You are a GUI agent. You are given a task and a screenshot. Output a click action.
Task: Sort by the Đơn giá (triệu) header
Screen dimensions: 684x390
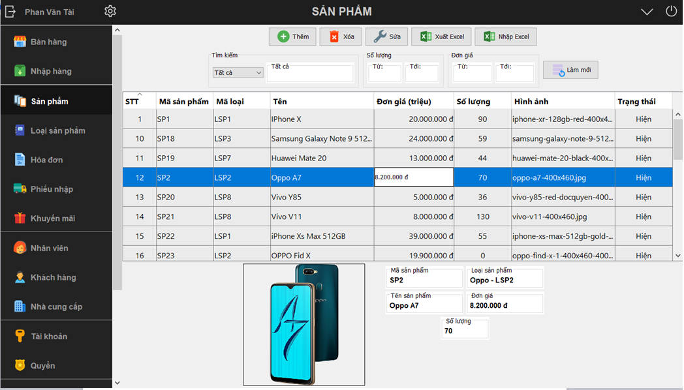[x=414, y=101]
